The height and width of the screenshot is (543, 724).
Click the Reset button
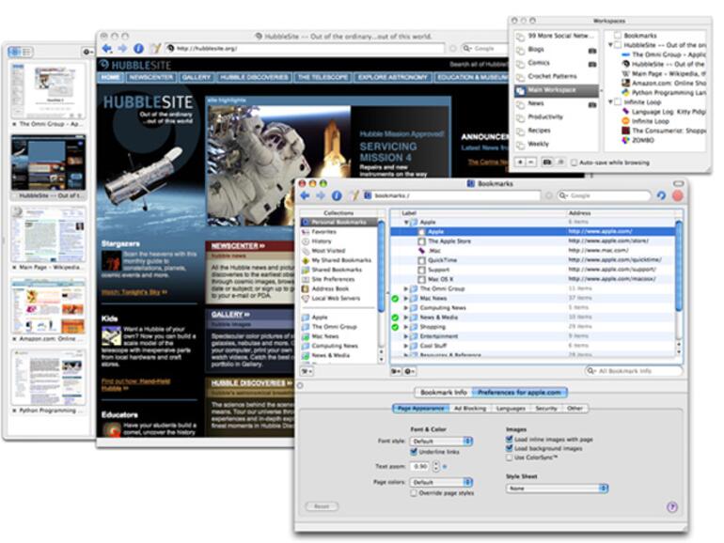(322, 506)
